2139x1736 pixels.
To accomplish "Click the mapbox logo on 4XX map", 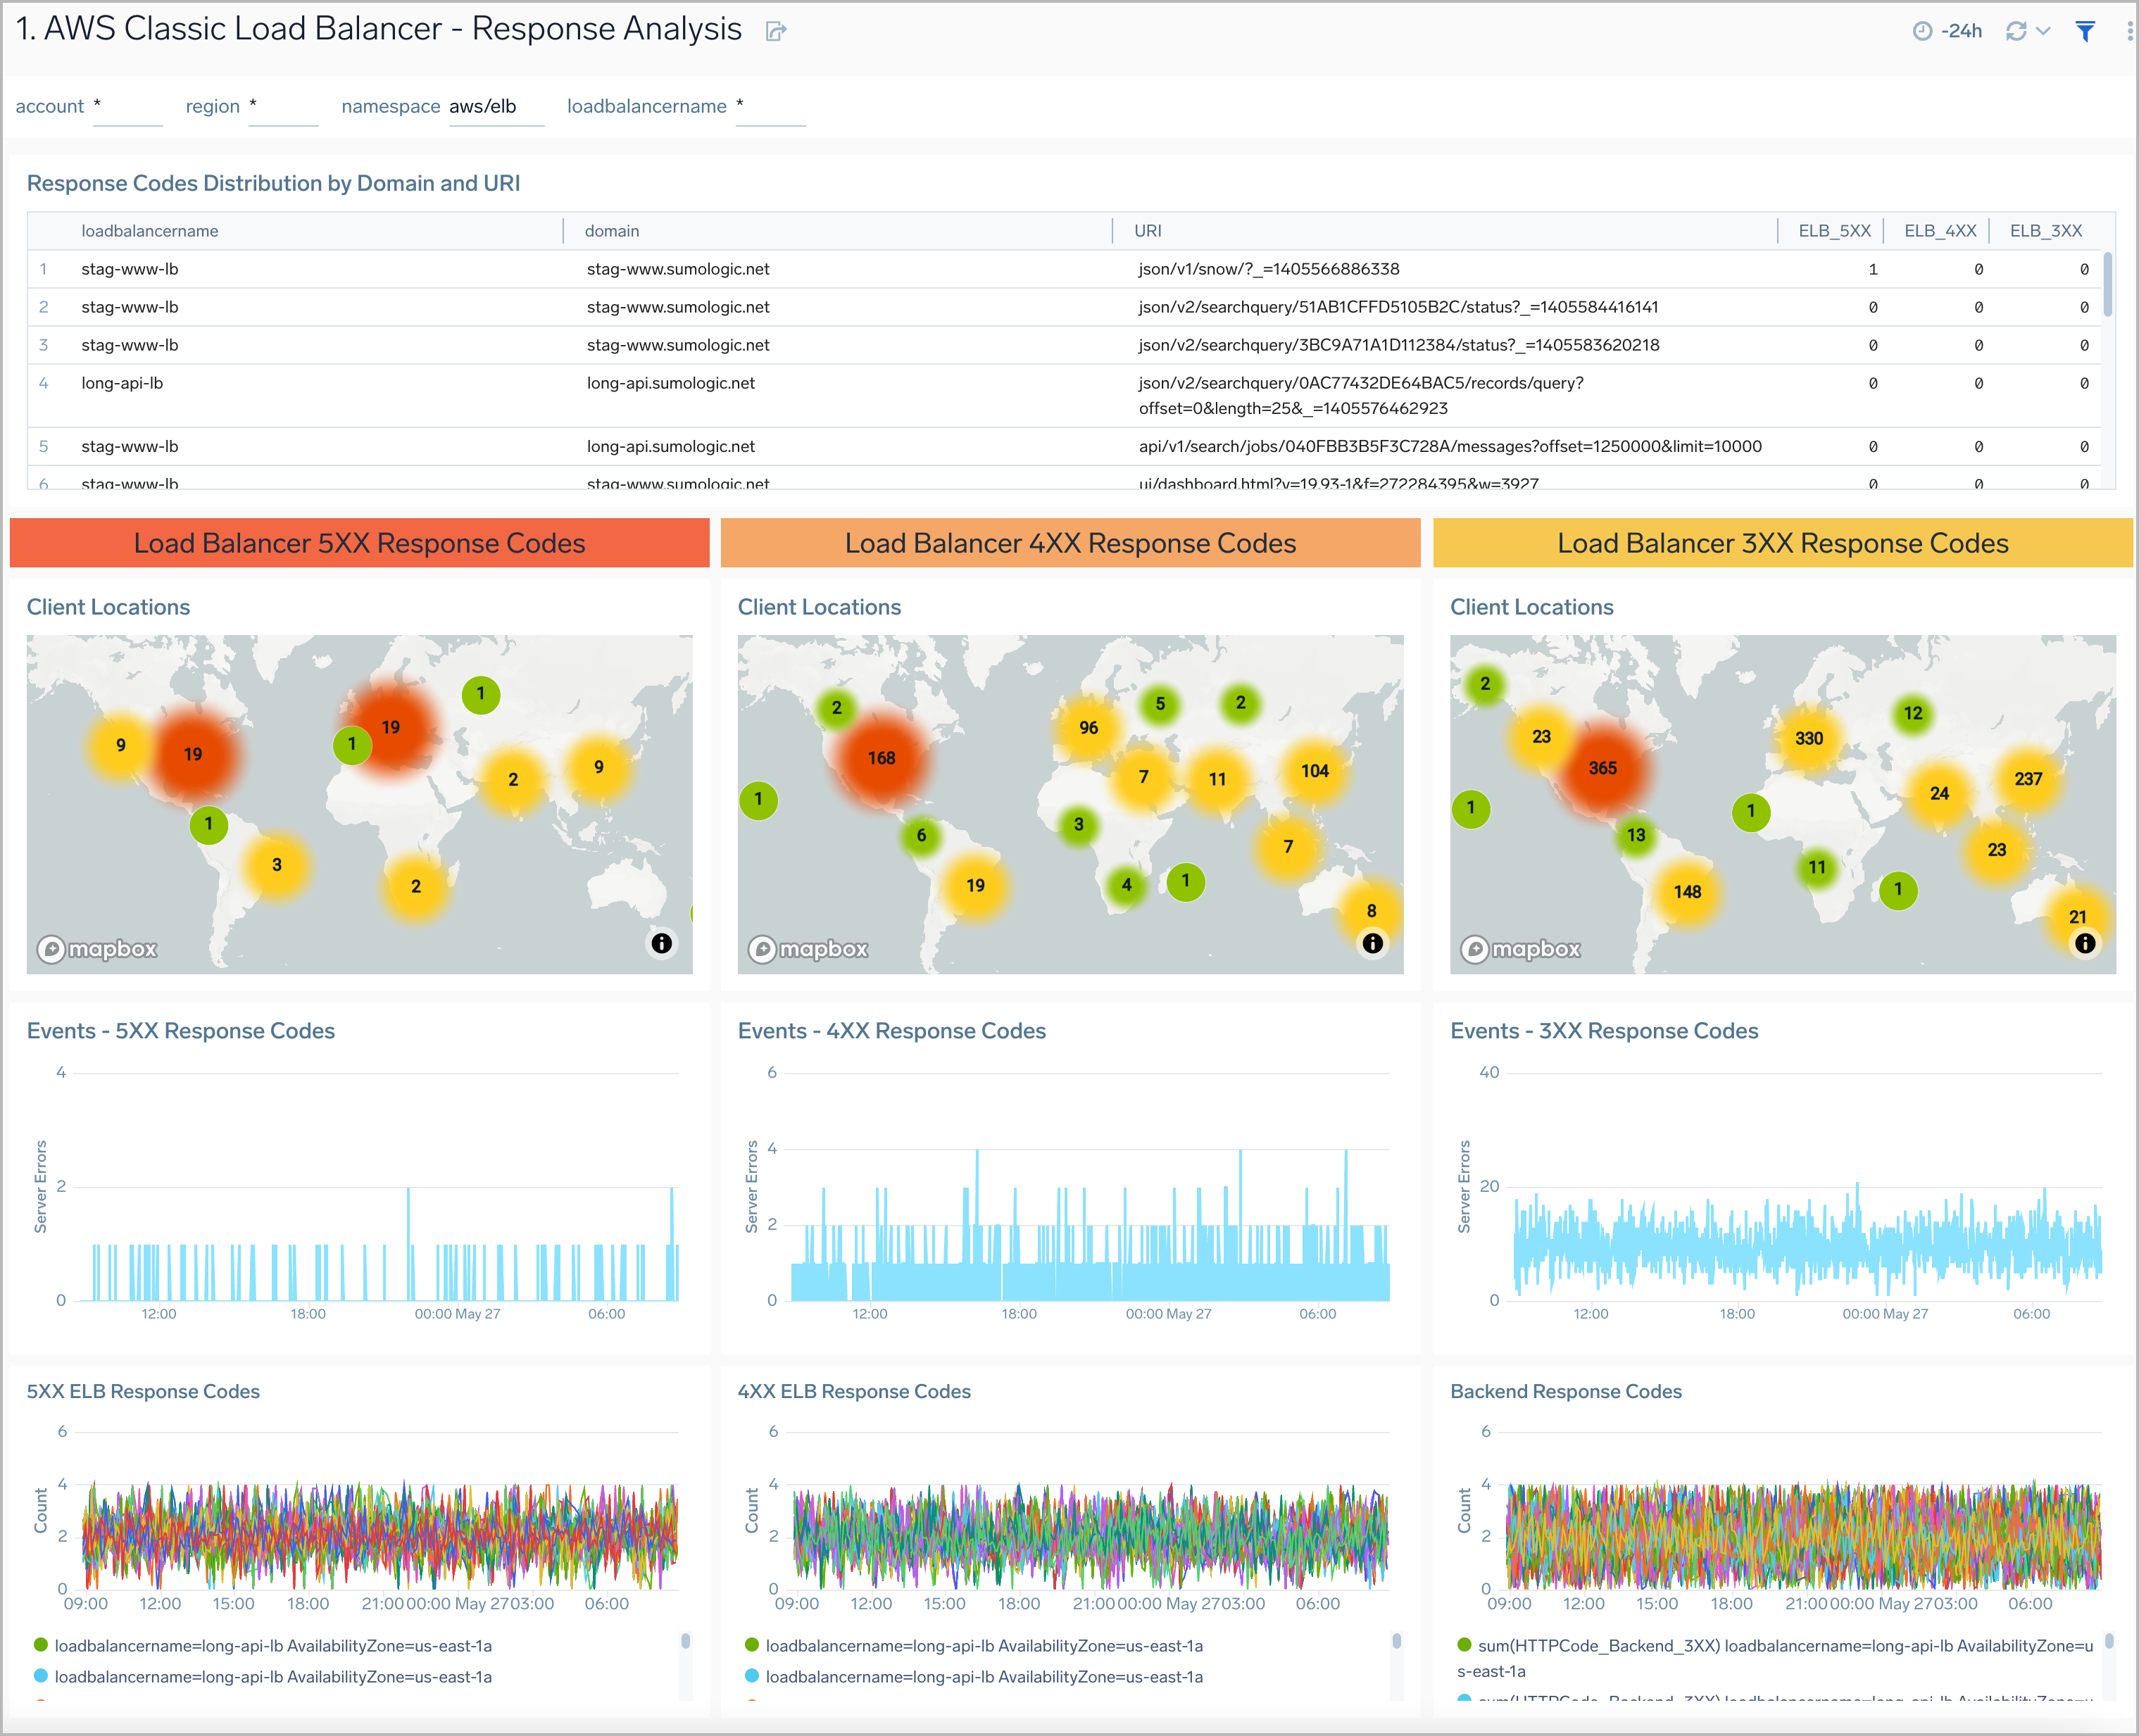I will [808, 949].
